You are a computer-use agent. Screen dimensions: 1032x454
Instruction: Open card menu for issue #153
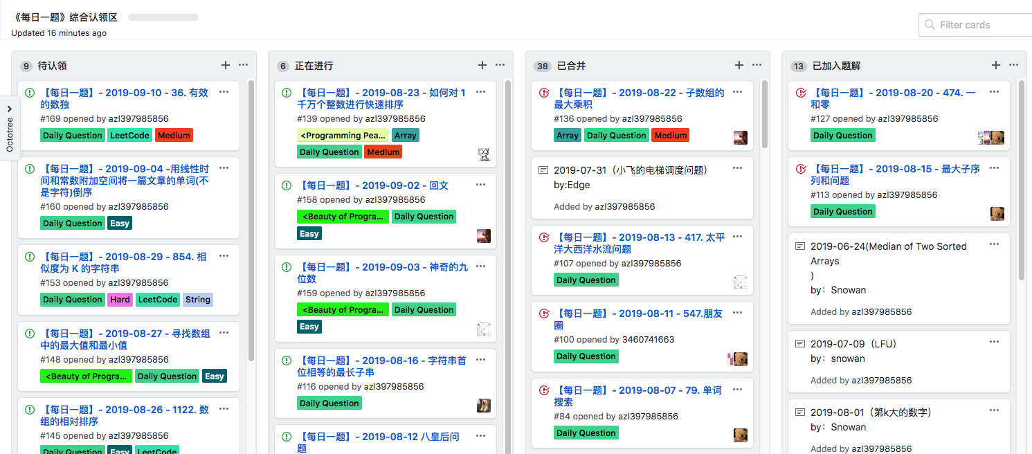click(x=224, y=255)
